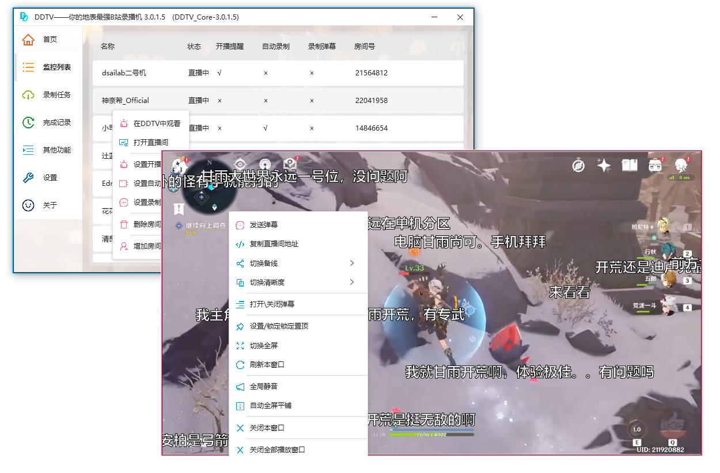Toggle 自动录制 checkmark for room 14846654
The image size is (720, 473).
(266, 128)
